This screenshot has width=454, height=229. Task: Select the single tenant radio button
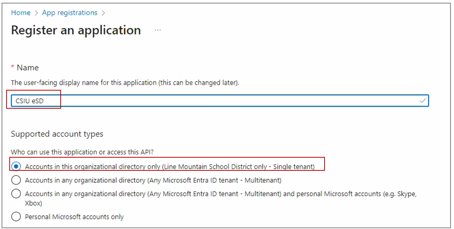16,167
